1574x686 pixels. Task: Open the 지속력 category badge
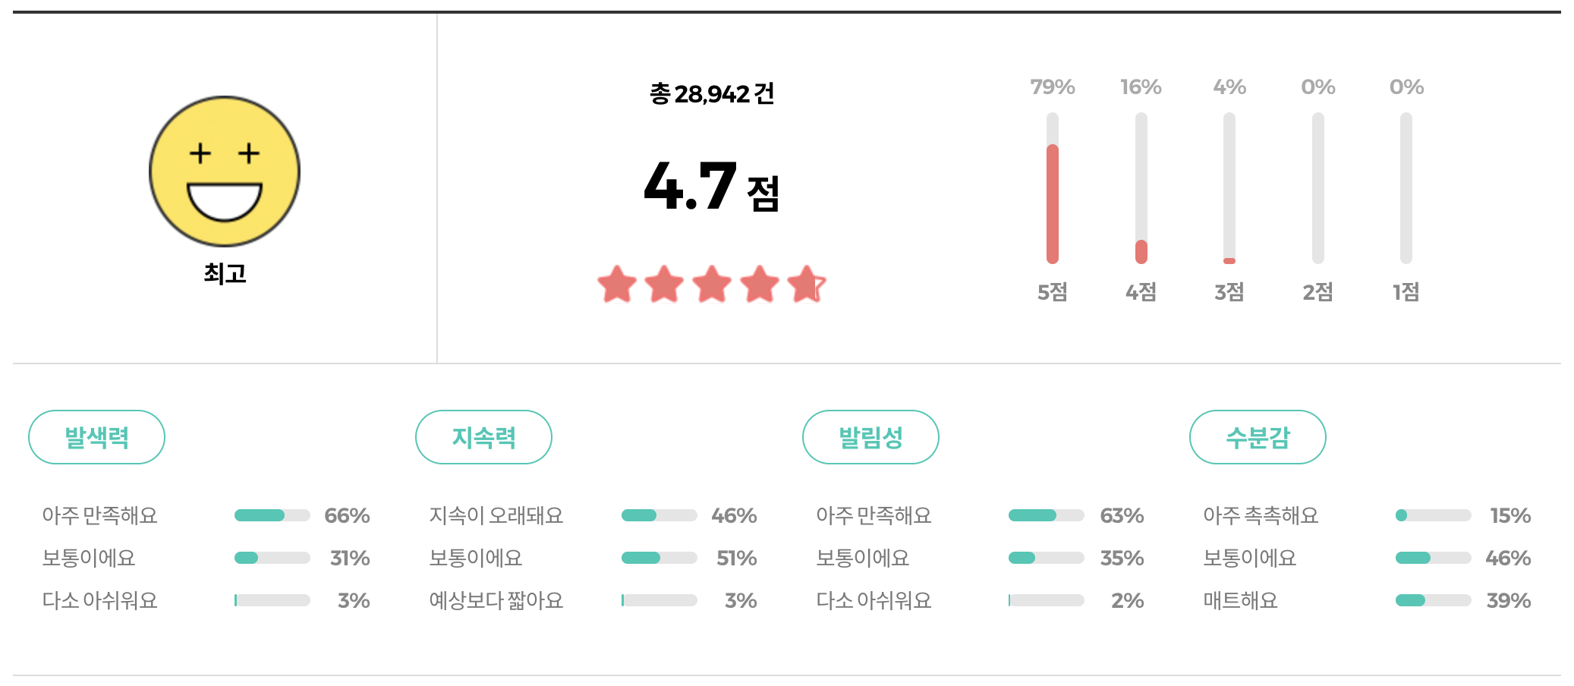(483, 436)
